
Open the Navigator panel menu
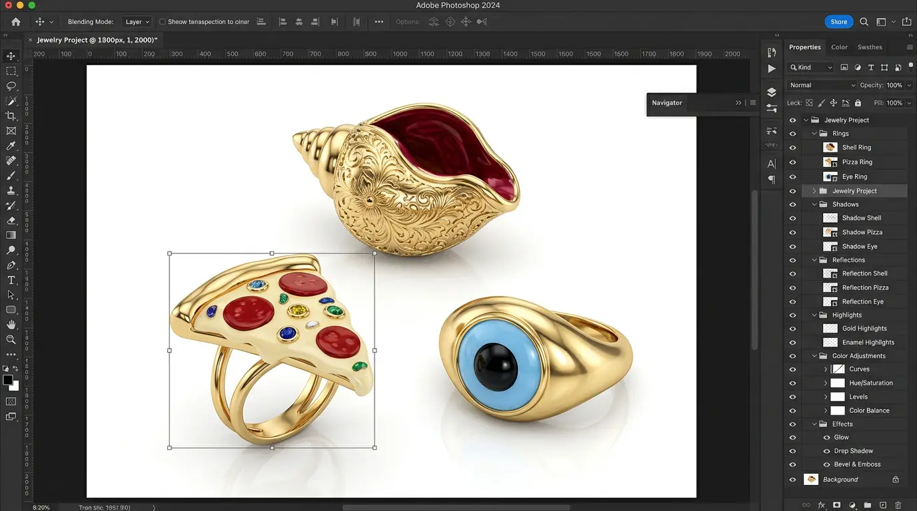tap(753, 103)
